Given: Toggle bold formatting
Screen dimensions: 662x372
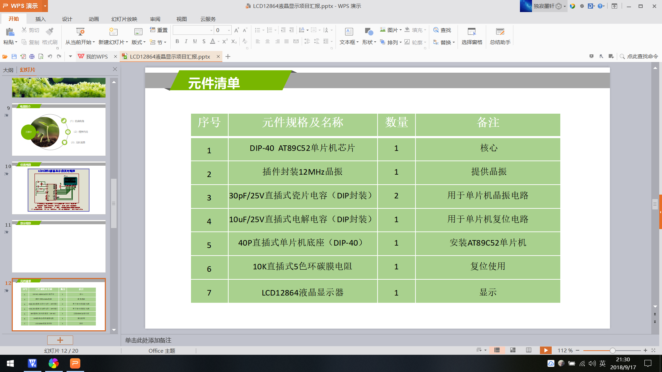Looking at the screenshot, I should coord(177,41).
